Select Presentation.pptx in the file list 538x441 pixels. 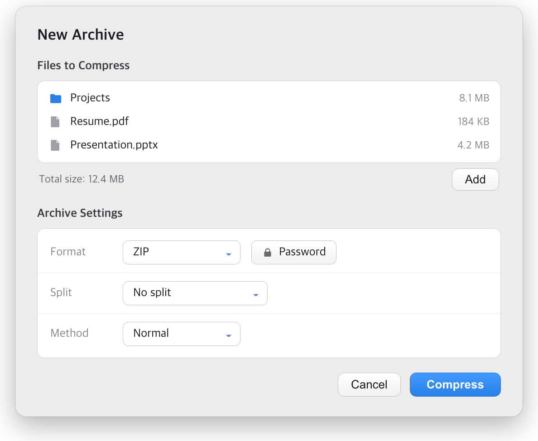point(269,145)
